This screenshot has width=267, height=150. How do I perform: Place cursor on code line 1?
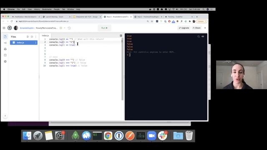coord(76,39)
